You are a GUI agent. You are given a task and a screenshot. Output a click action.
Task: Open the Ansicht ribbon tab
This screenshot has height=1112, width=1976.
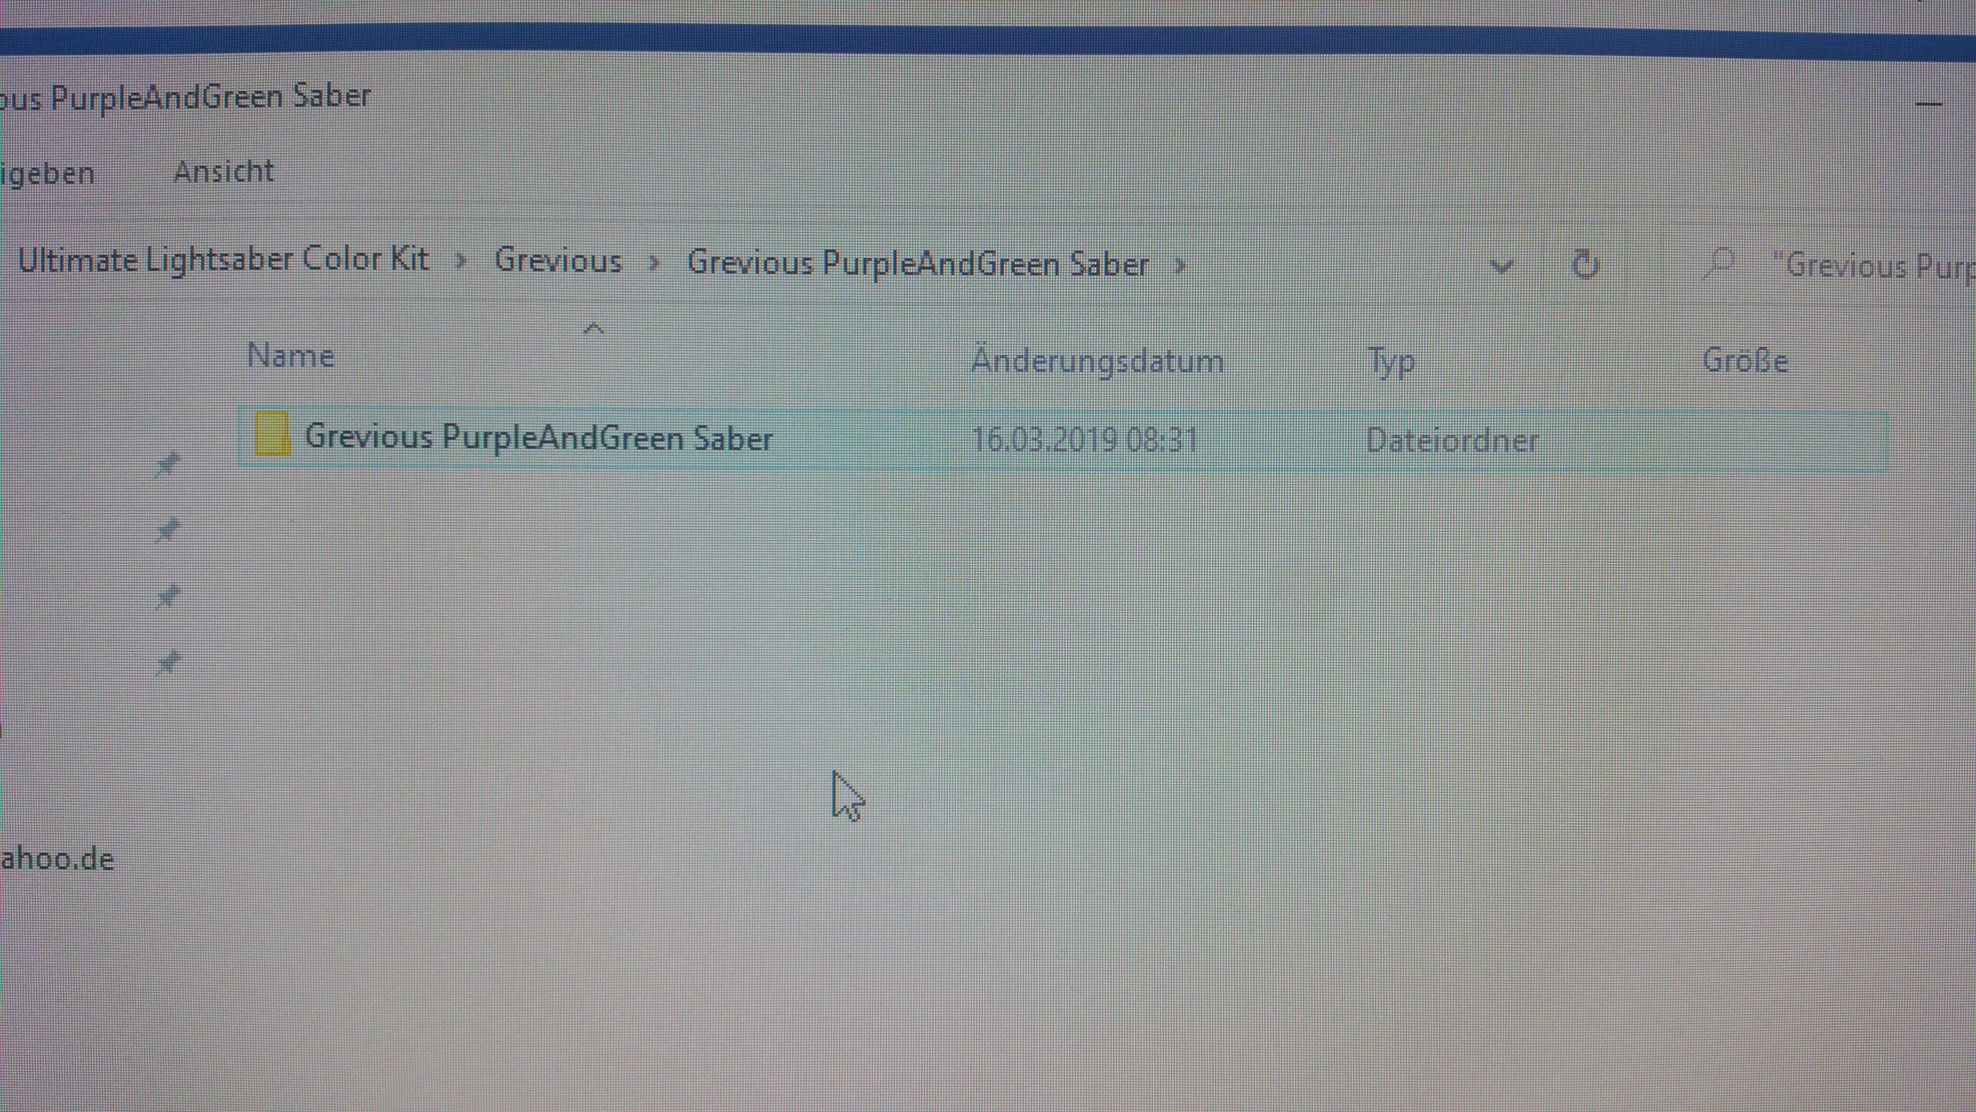click(223, 171)
